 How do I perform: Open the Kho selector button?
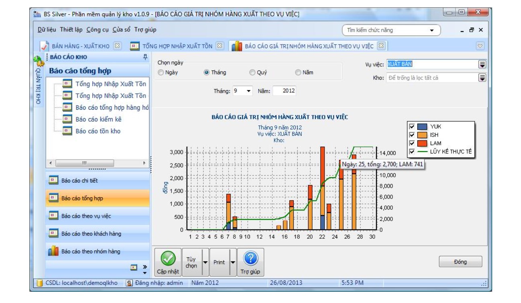click(482, 78)
